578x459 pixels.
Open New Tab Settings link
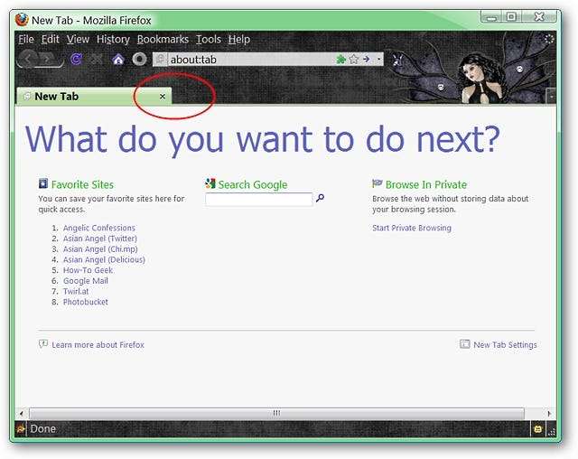505,345
